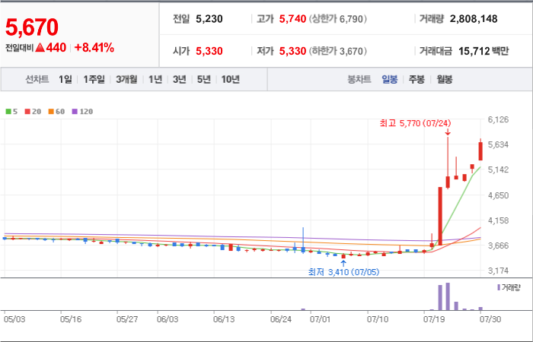Viewport: 533px width, 342px height.
Task: Click the 06/13 date axis label
Action: coord(224,320)
